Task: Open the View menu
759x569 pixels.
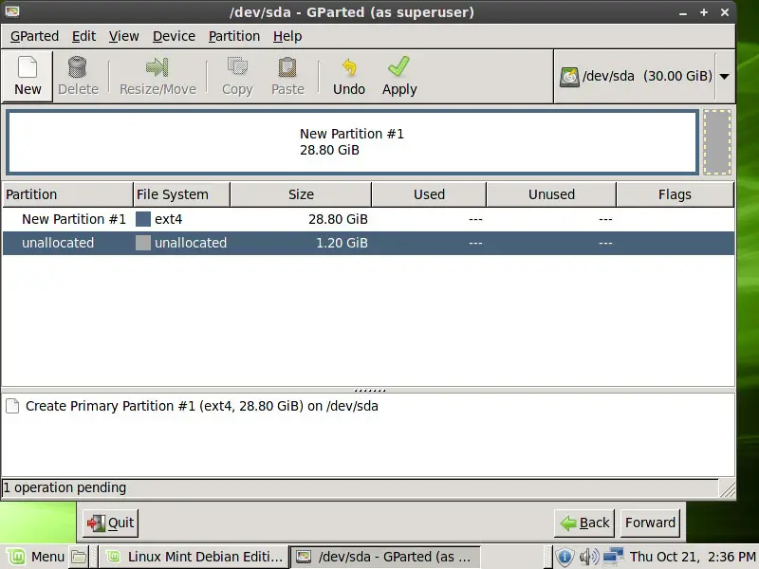Action: coord(123,36)
